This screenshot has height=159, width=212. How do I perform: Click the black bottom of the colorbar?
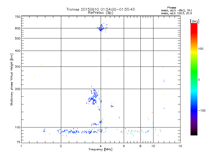click(194, 133)
